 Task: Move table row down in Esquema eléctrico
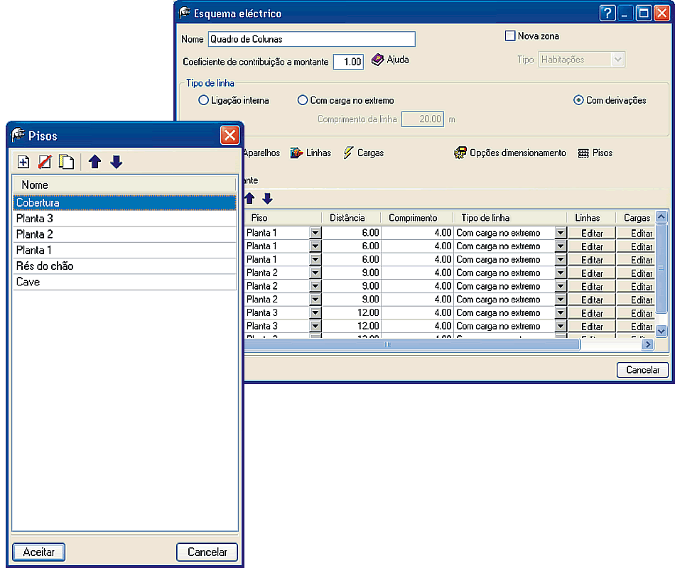267,198
